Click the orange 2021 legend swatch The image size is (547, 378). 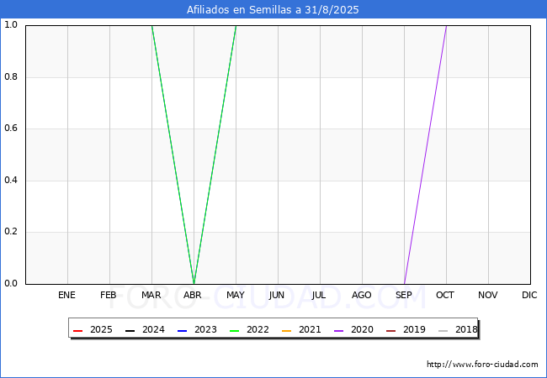(286, 331)
